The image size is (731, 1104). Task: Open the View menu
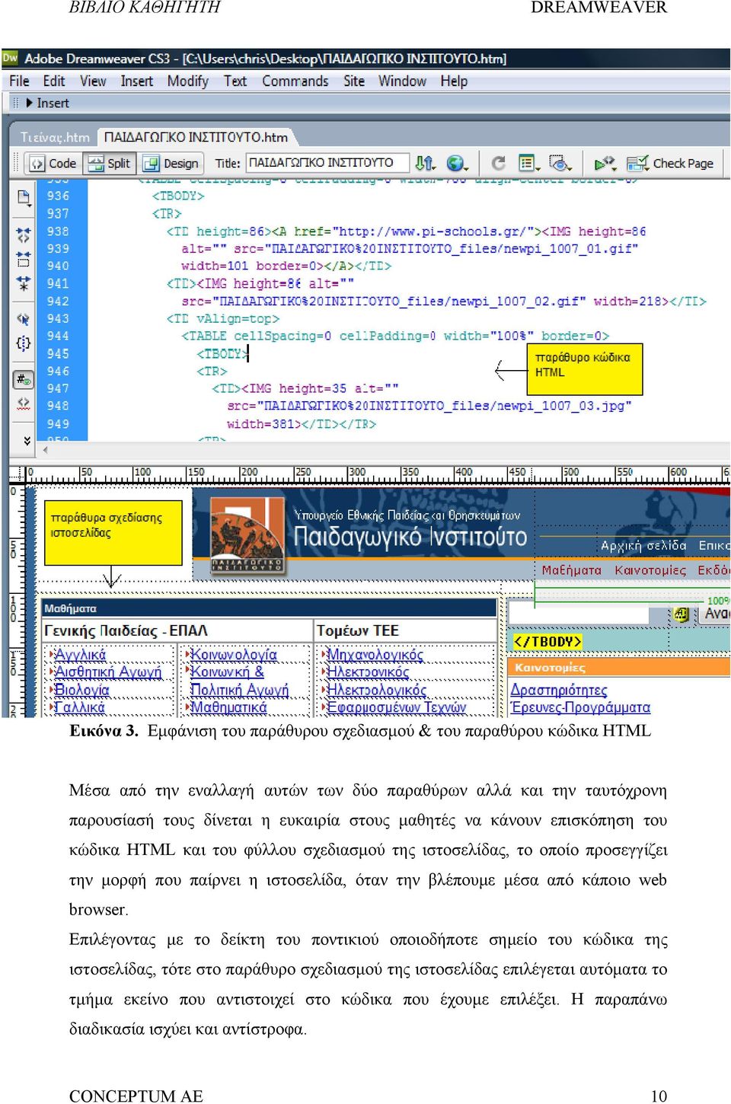coord(93,81)
